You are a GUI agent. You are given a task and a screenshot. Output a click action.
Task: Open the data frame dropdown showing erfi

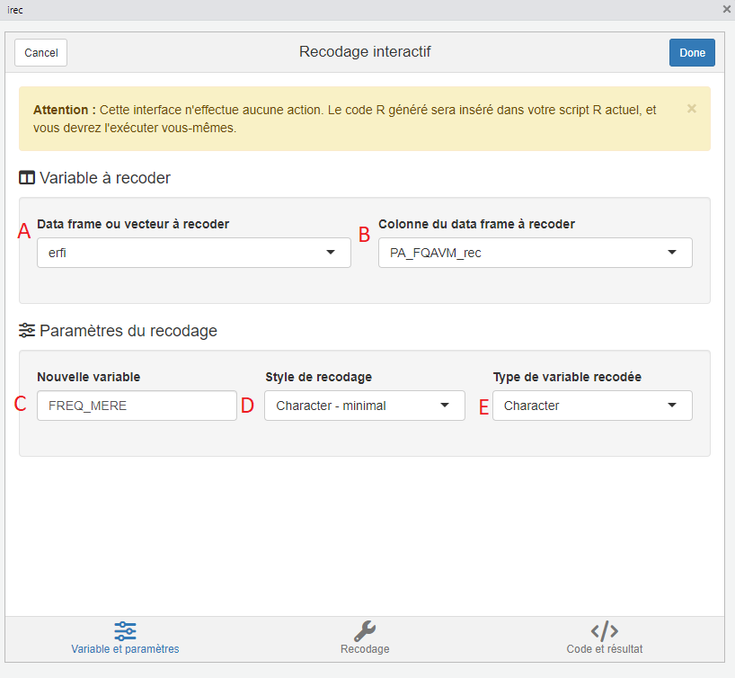pyautogui.click(x=193, y=253)
